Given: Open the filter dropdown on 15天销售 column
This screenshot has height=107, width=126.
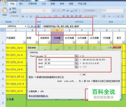Looking at the screenshot, I should click(x=99, y=42).
